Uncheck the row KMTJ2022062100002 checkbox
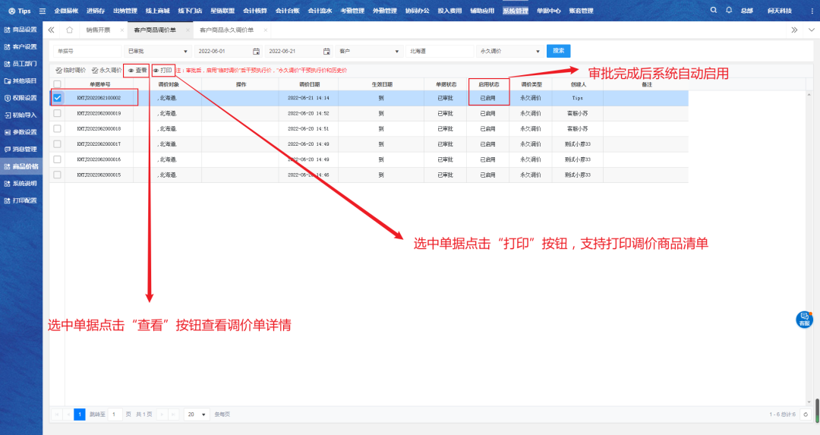 pyautogui.click(x=57, y=97)
